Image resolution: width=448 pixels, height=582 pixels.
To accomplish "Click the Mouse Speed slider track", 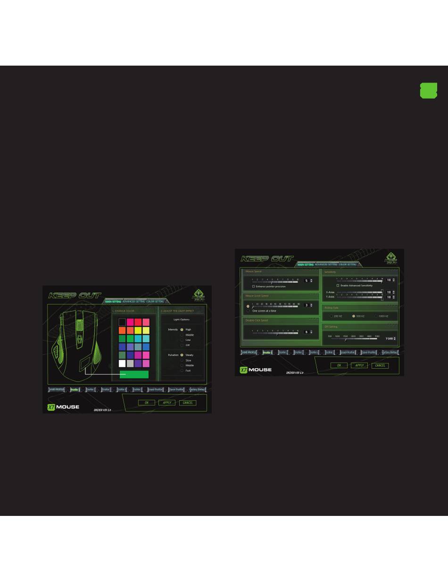I will click(275, 281).
